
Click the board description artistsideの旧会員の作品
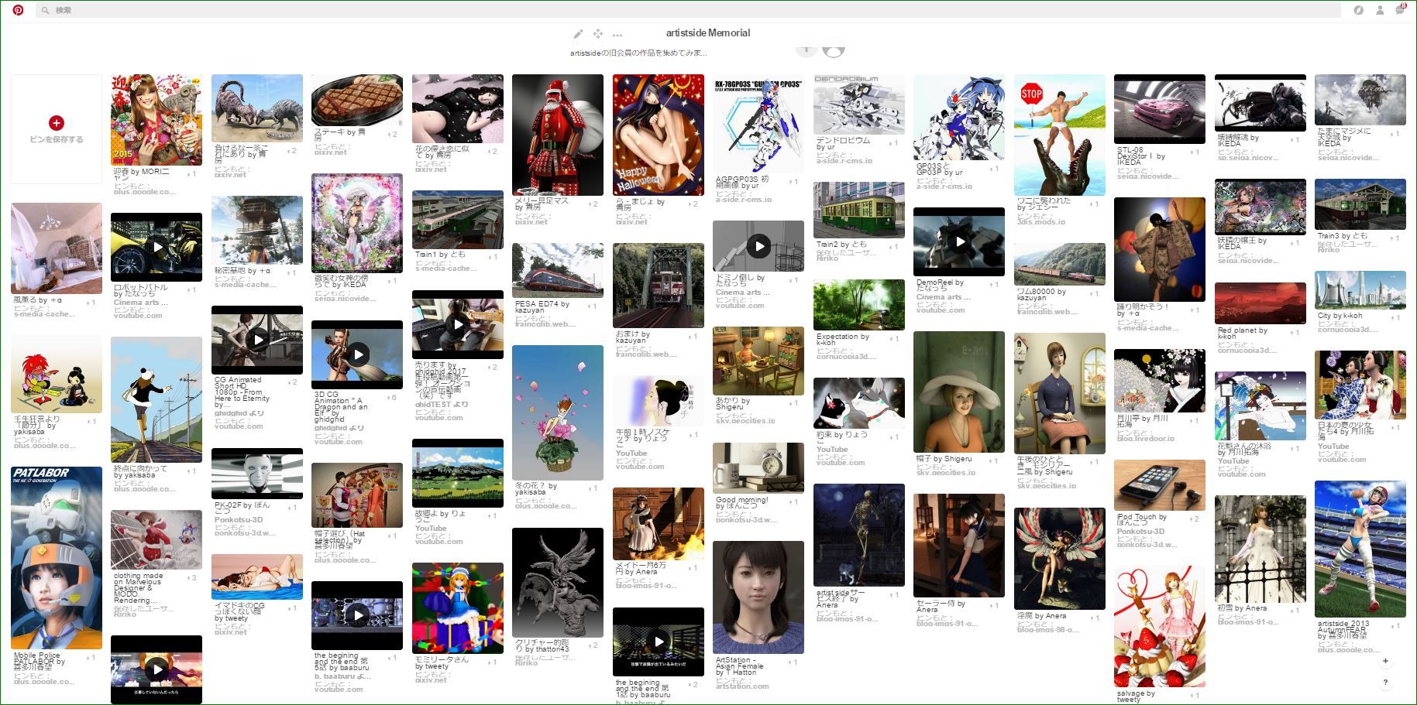pyautogui.click(x=638, y=53)
